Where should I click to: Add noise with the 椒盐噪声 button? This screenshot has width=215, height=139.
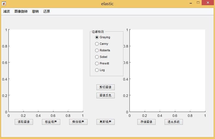[51, 122]
